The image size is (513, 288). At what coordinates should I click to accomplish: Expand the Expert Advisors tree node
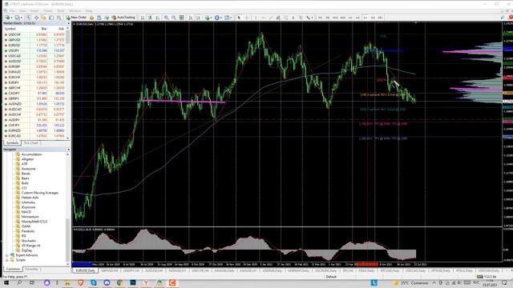pyautogui.click(x=7, y=255)
